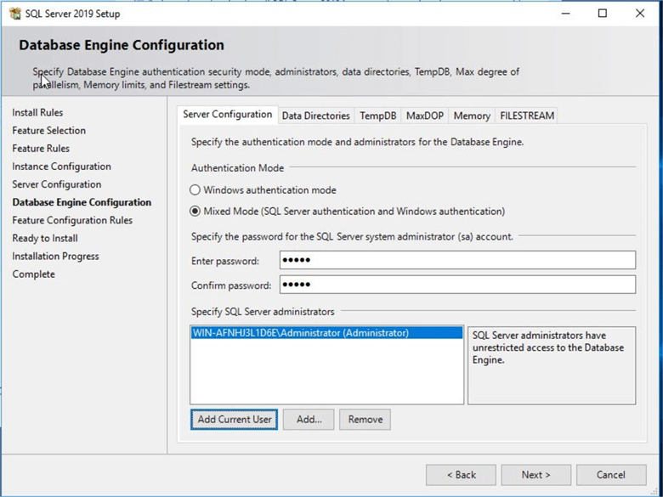
Task: Proceed with the Next button
Action: pyautogui.click(x=535, y=475)
